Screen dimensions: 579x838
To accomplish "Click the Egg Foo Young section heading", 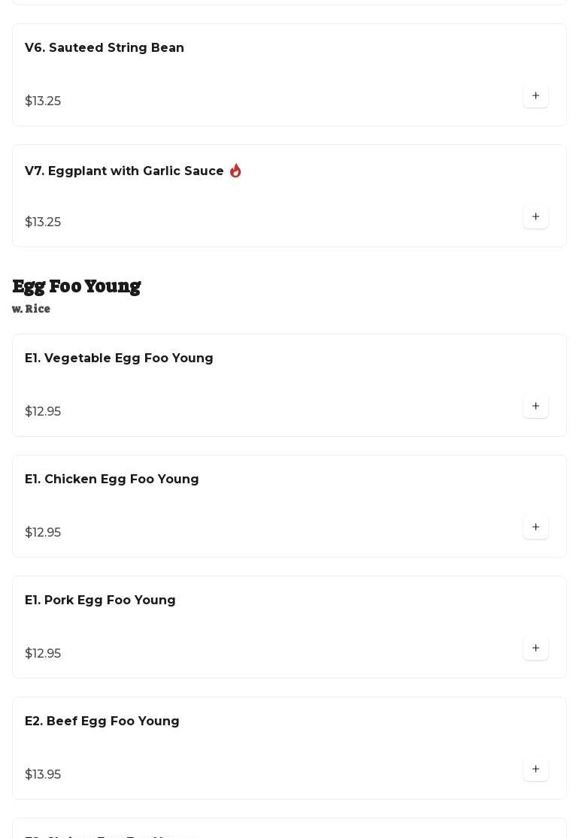I will [77, 286].
